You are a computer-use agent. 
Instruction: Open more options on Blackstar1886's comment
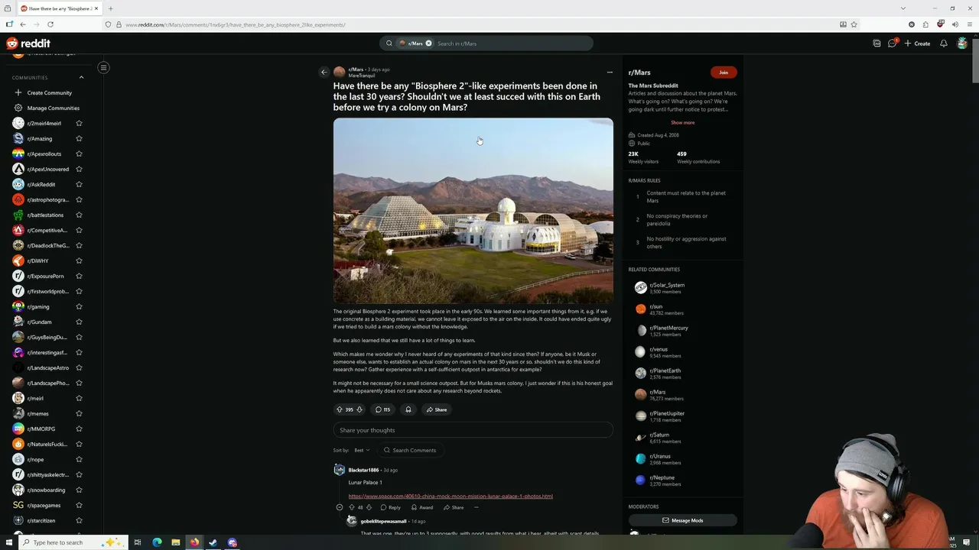coord(476,507)
